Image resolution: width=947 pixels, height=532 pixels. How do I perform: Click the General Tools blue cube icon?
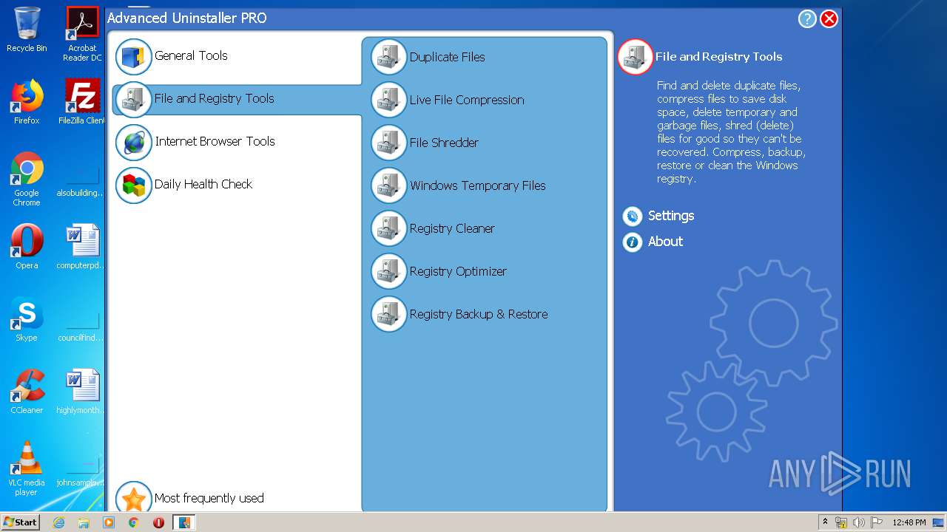click(x=133, y=57)
